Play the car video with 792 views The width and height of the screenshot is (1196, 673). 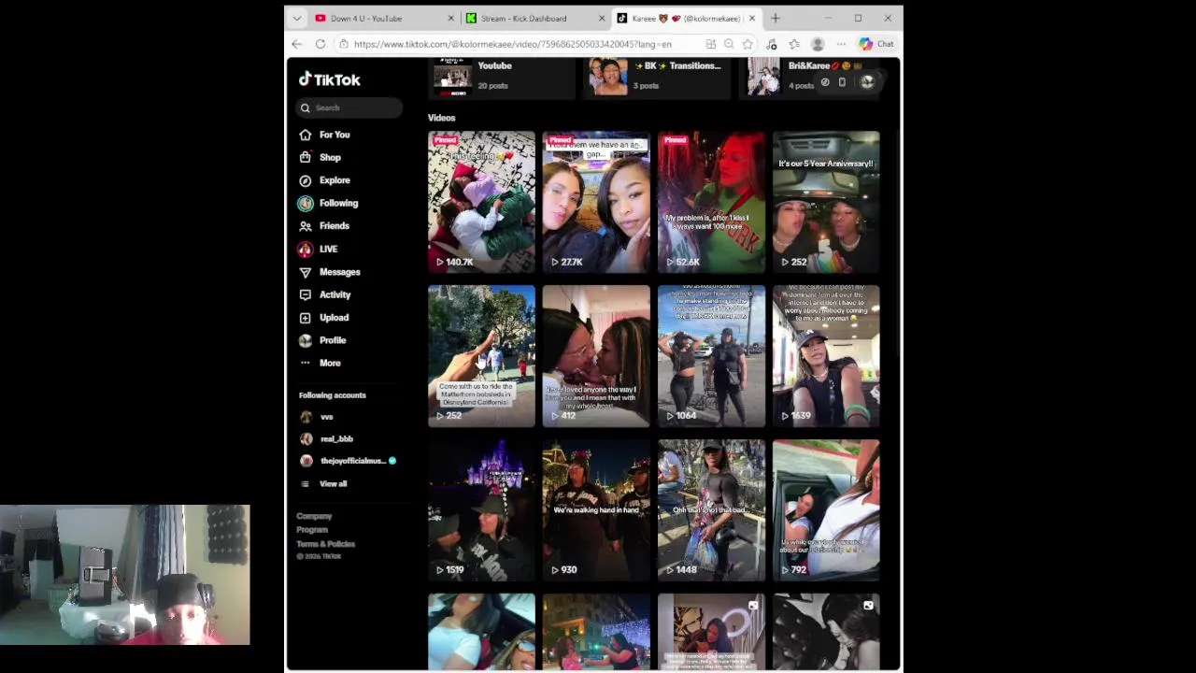[x=826, y=510]
